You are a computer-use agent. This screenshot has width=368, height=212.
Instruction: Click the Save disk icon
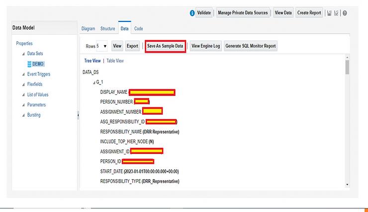pyautogui.click(x=329, y=13)
